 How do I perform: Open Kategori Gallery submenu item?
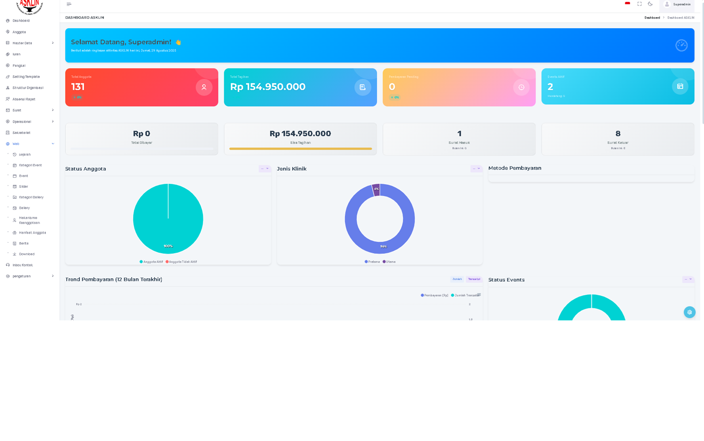[31, 197]
